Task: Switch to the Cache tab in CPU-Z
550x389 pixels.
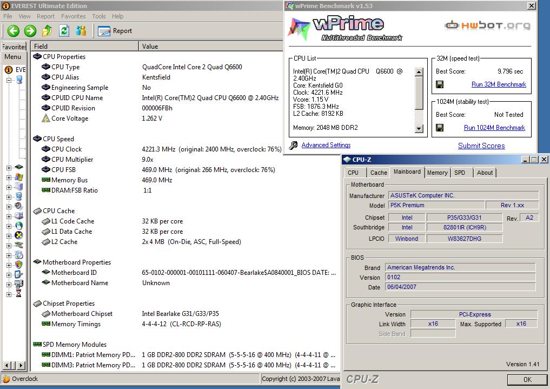Action: pos(379,173)
